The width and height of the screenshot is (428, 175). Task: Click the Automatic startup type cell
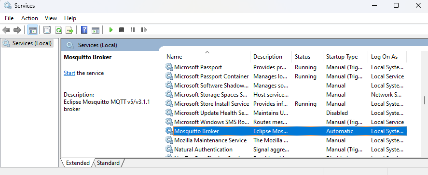pos(340,131)
